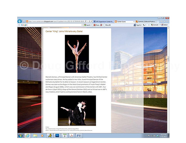Click the scroll down arrow of the page
The width and height of the screenshot is (186, 143).
pyautogui.click(x=168, y=132)
